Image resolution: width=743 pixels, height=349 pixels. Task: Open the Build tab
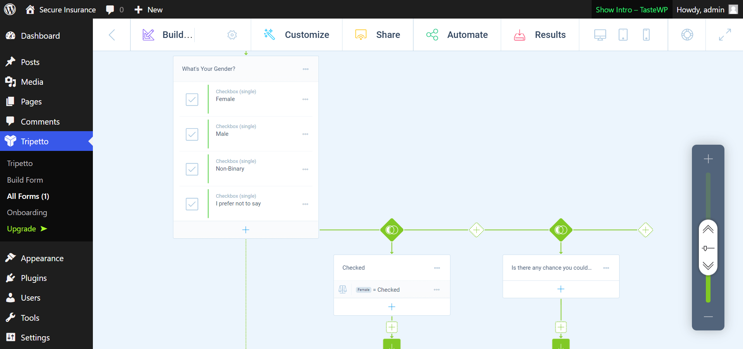pos(168,35)
